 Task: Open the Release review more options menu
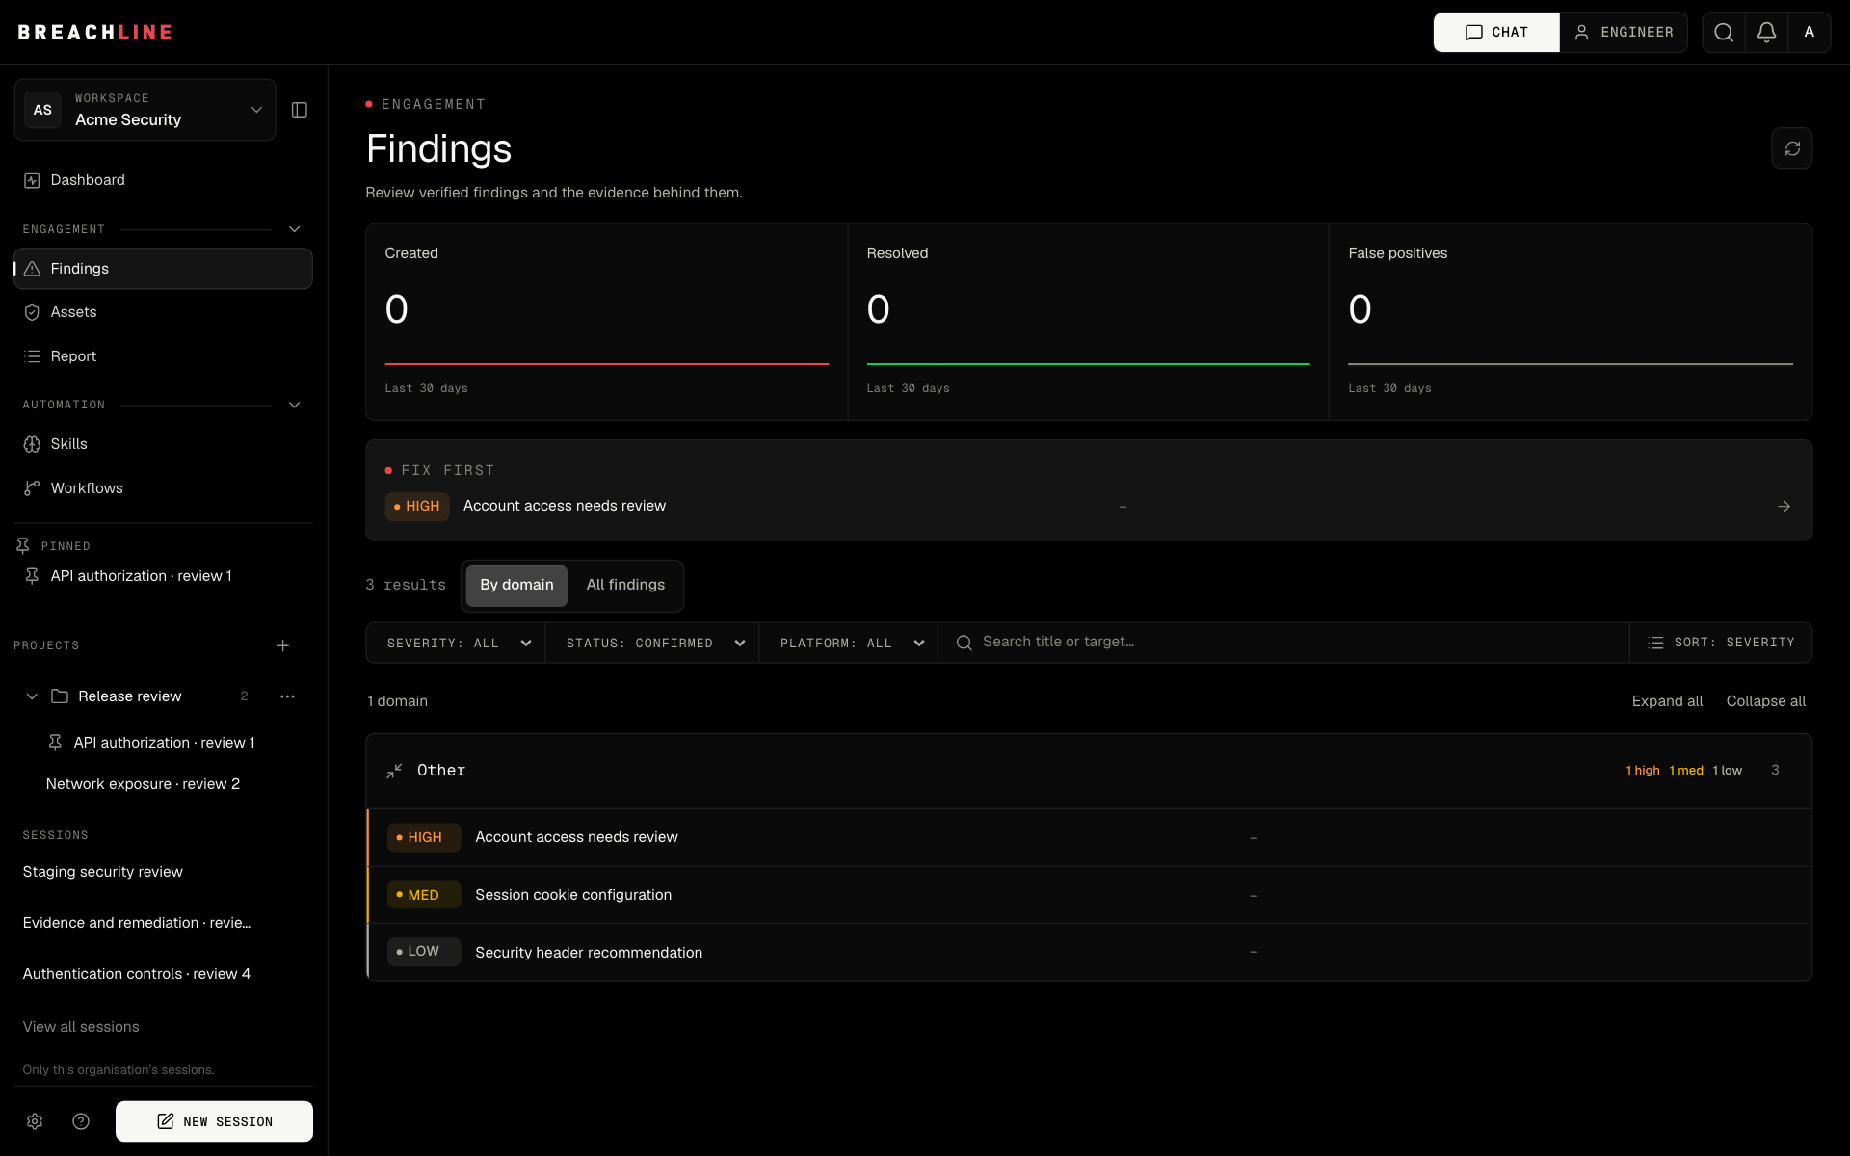(x=287, y=696)
